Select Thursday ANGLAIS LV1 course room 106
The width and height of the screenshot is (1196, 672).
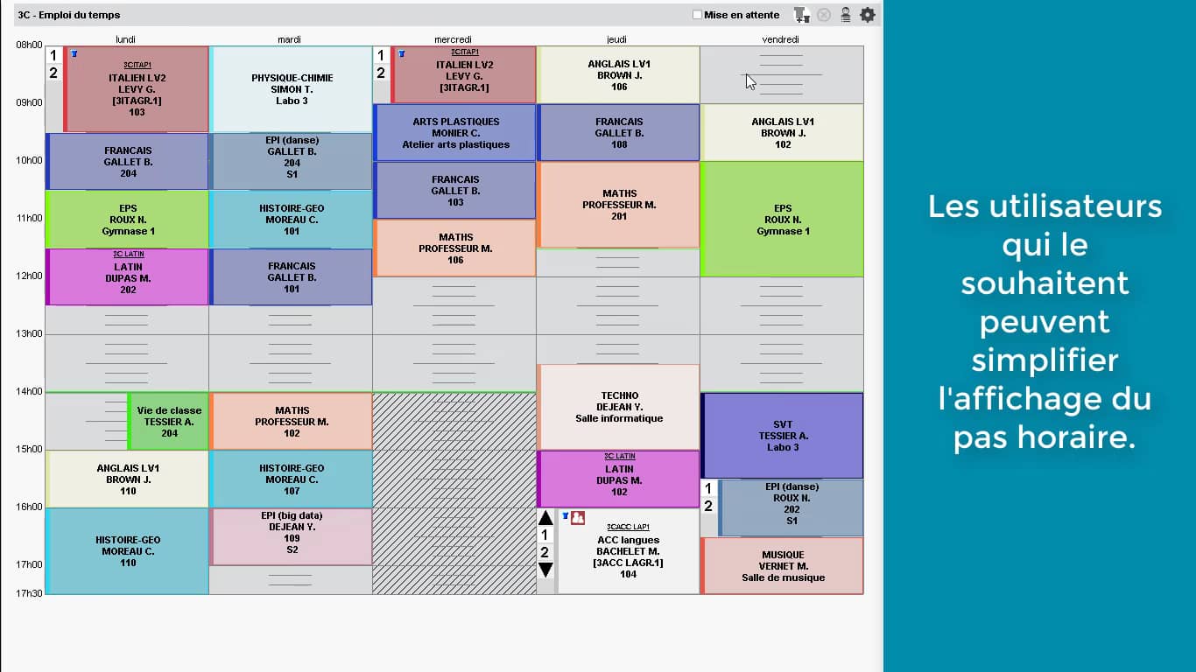click(x=618, y=75)
